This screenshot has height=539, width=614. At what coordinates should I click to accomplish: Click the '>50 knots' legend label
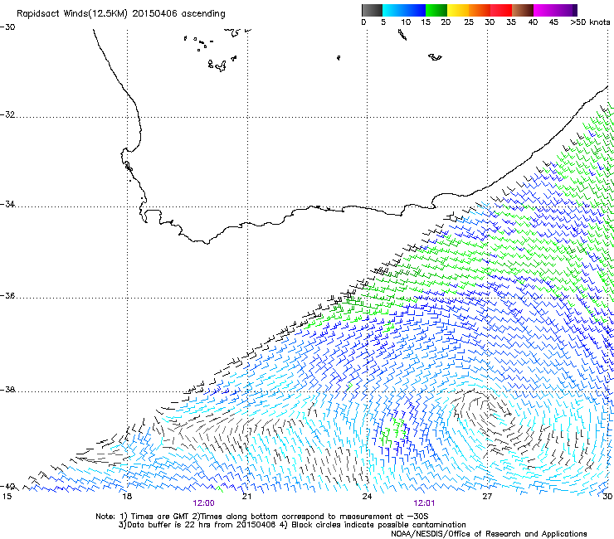point(590,22)
